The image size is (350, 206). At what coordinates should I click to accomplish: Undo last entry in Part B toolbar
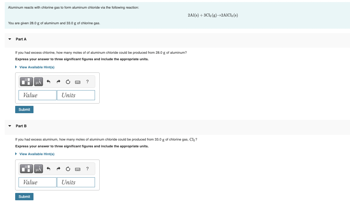click(x=48, y=169)
